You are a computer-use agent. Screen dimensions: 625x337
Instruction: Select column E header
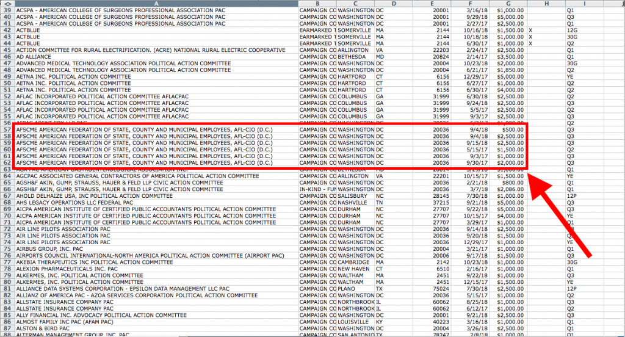(x=432, y=4)
